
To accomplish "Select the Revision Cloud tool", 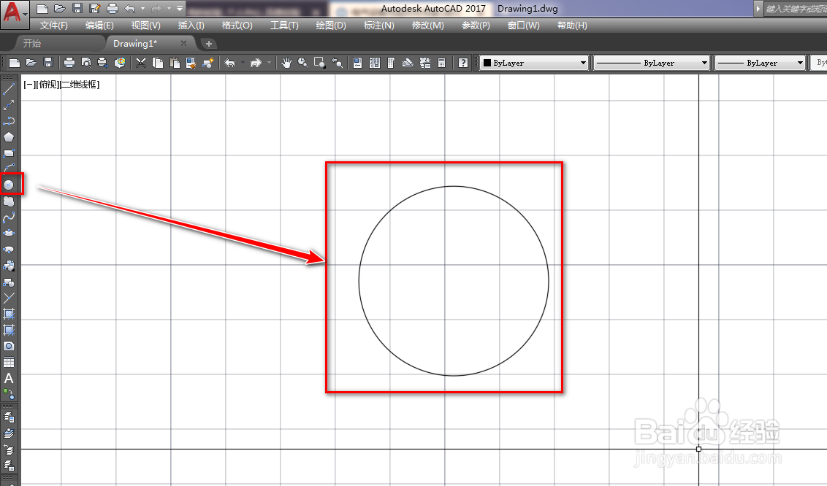I will click(x=9, y=201).
